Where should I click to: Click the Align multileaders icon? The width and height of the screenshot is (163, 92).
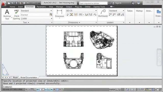point(119,15)
